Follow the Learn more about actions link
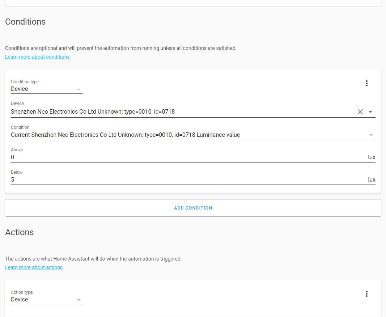This screenshot has width=386, height=317. click(34, 267)
